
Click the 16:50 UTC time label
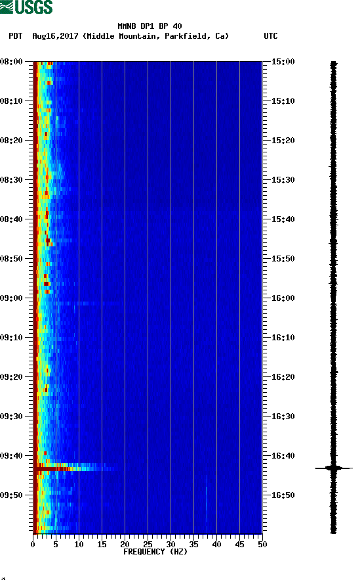[x=283, y=495]
